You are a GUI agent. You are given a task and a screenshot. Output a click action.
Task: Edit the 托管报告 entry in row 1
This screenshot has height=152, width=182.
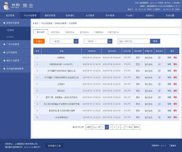(x=169, y=58)
